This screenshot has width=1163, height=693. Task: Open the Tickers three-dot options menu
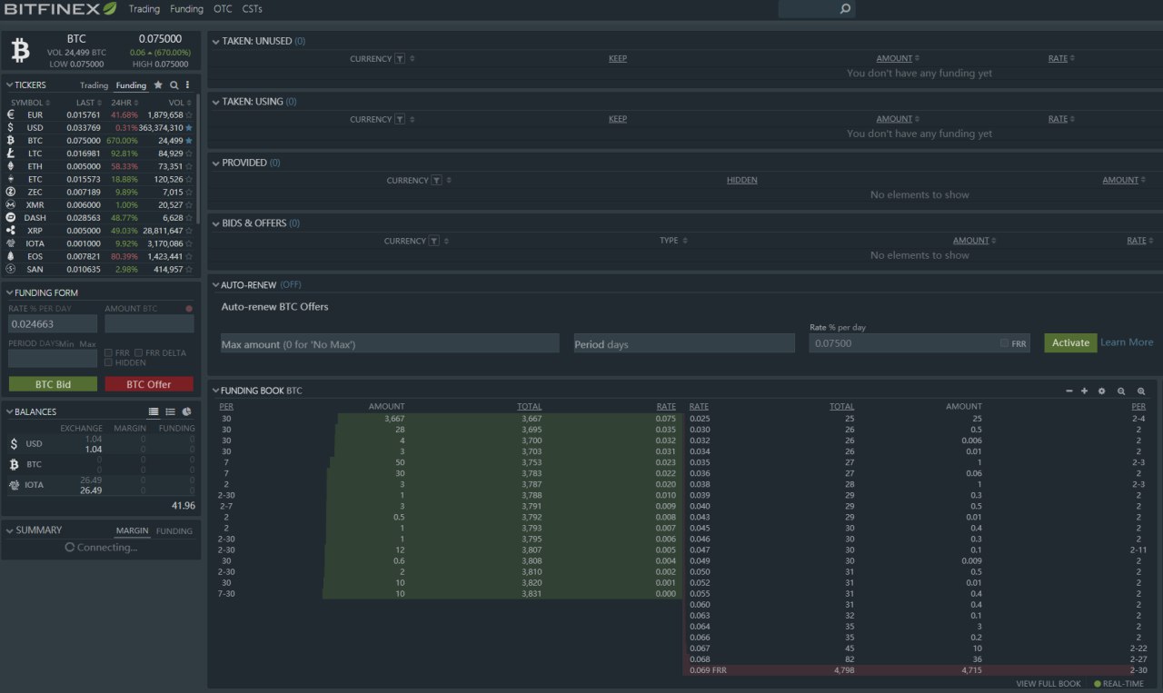tap(188, 85)
